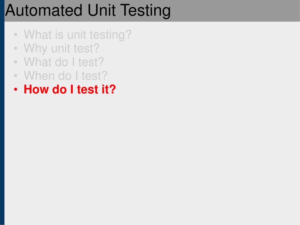Click the bullet dot beside "When do I test?"

[16, 76]
